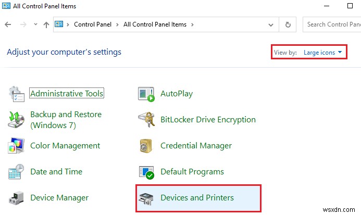Viewport: 361px width, 215px height.
Task: Open Date and Time calendar icon
Action: tap(16, 172)
